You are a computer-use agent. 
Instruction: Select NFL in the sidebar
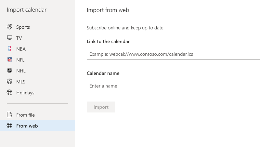pyautogui.click(x=38, y=60)
